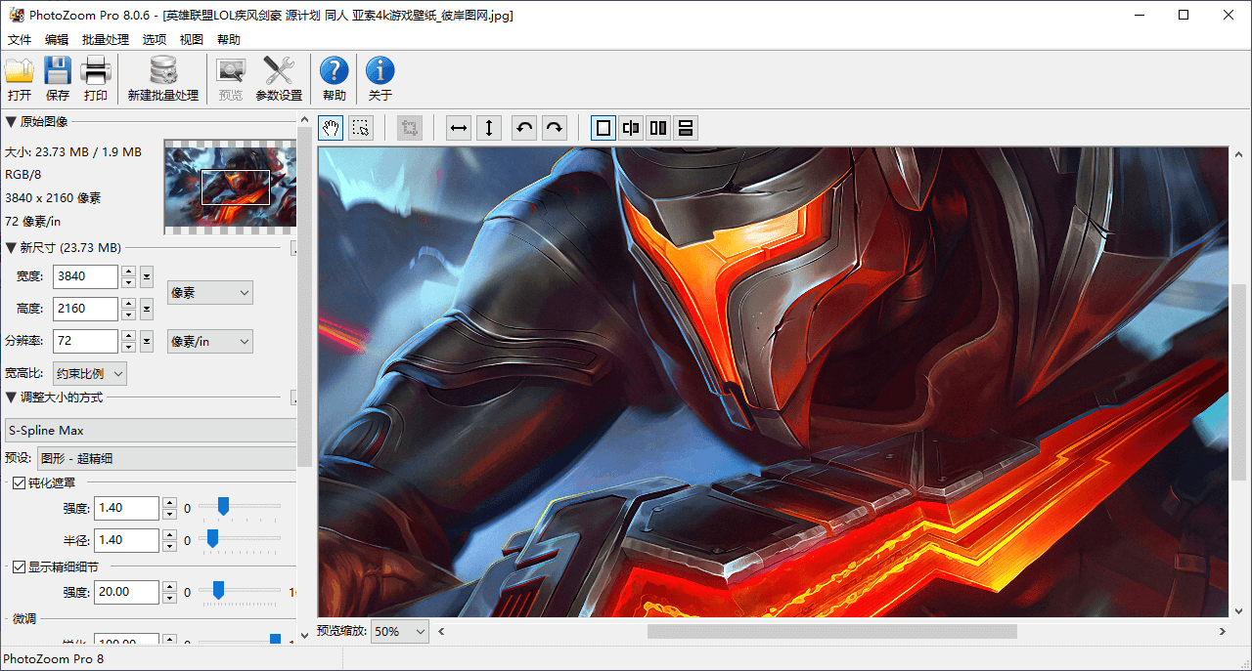Adjust the unsharp mask 强度 slider
The height and width of the screenshot is (671, 1252).
click(x=223, y=506)
